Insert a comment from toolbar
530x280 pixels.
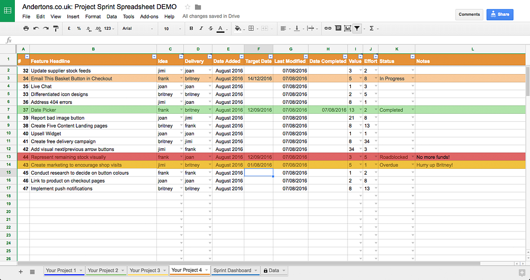[338, 29]
